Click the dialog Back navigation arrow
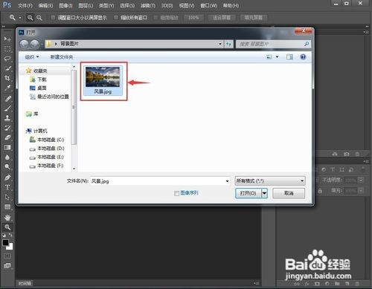The image size is (372, 289). pyautogui.click(x=24, y=44)
